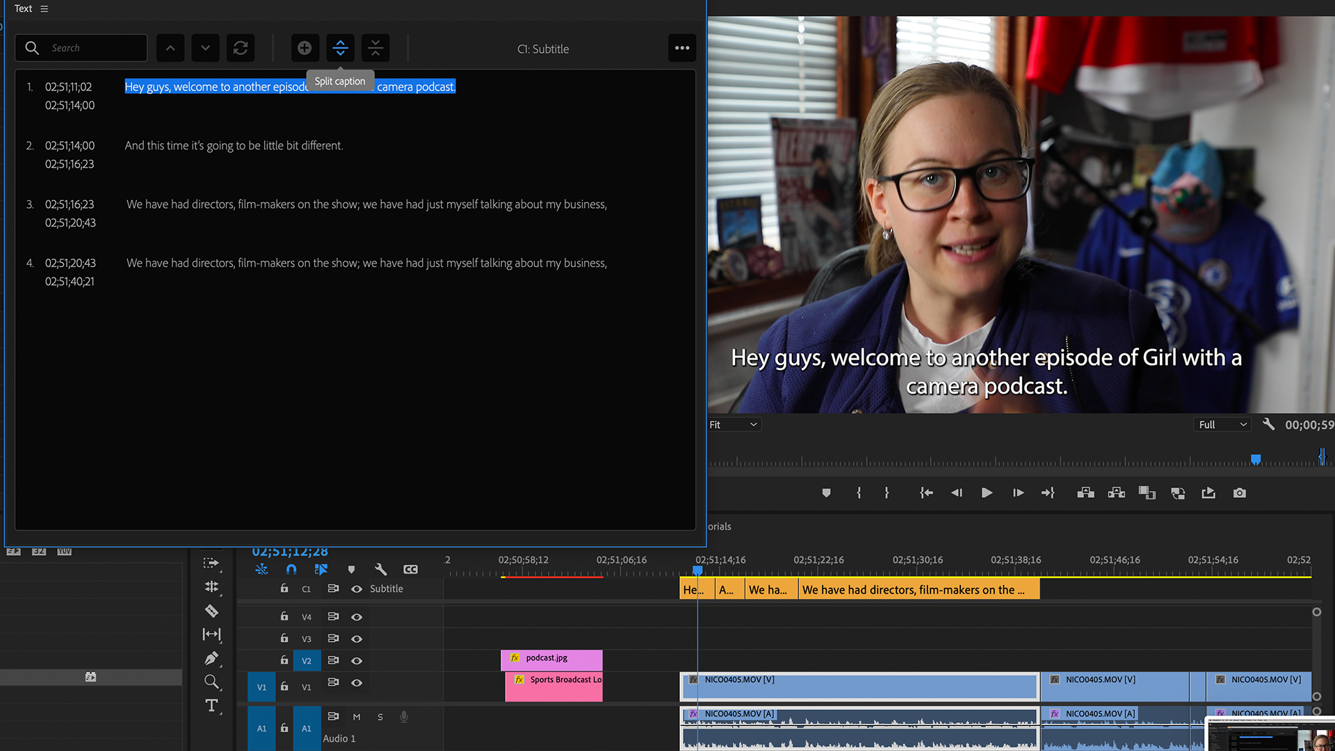This screenshot has width=1335, height=751.
Task: Click Program Monitor scrub bar playhead
Action: coord(1256,459)
